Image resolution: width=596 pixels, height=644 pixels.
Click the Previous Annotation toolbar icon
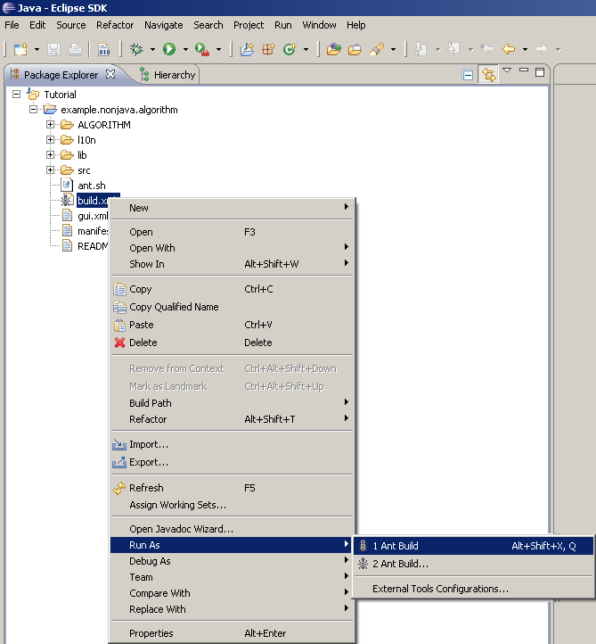click(x=453, y=49)
